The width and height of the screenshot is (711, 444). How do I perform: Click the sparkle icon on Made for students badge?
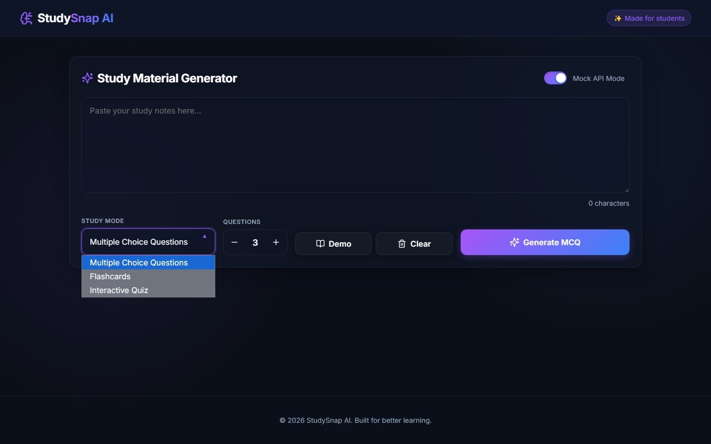point(618,18)
